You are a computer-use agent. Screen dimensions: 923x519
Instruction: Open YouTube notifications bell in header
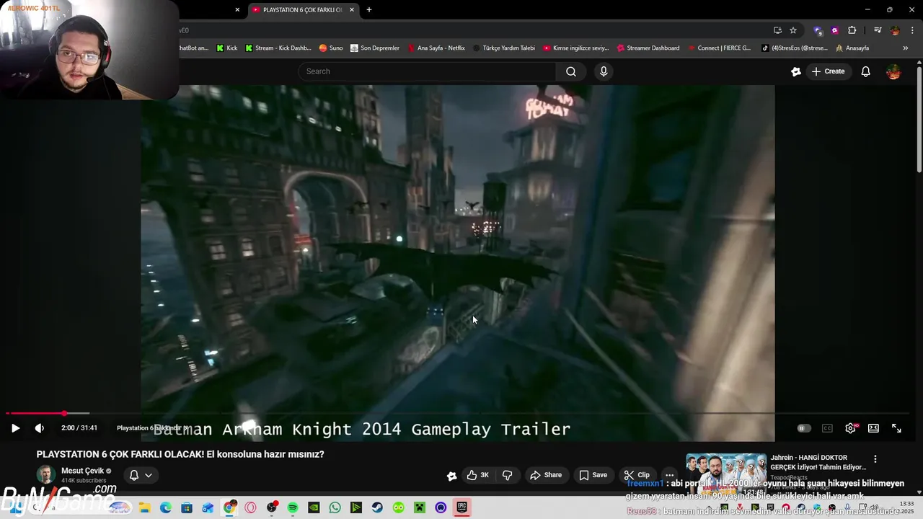[866, 71]
